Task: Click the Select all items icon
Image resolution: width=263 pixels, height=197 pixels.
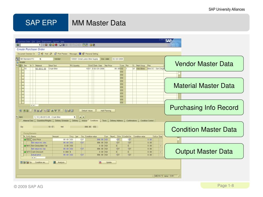Action: (24, 111)
